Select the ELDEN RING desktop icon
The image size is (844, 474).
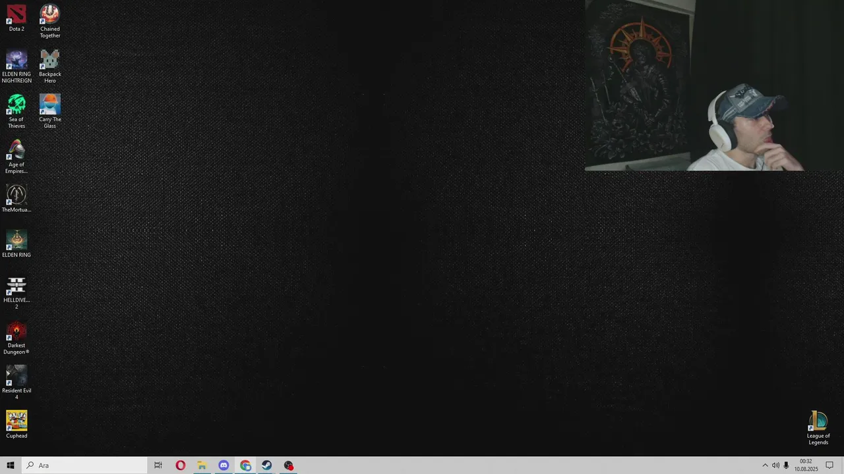[x=16, y=244]
